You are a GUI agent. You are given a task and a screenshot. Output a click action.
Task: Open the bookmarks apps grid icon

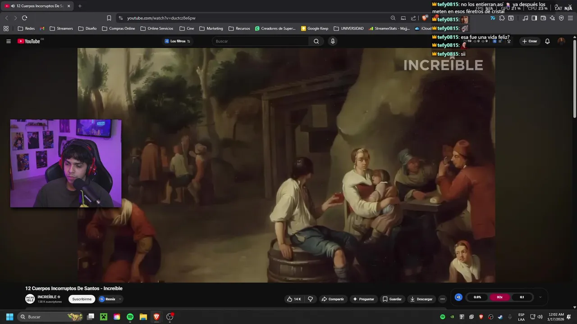[x=6, y=28]
